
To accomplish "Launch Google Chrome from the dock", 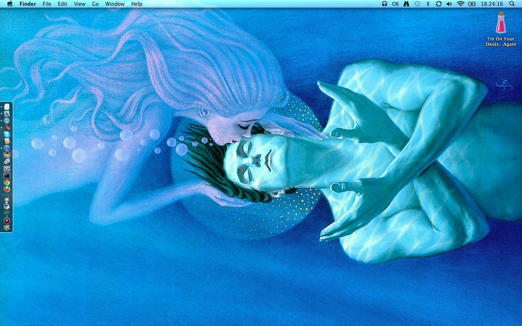I will [x=7, y=183].
